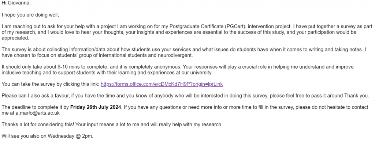Viewport: 375px width, 142px height.
Task: Click the text You can take the survey by
Action: [x=28, y=84]
